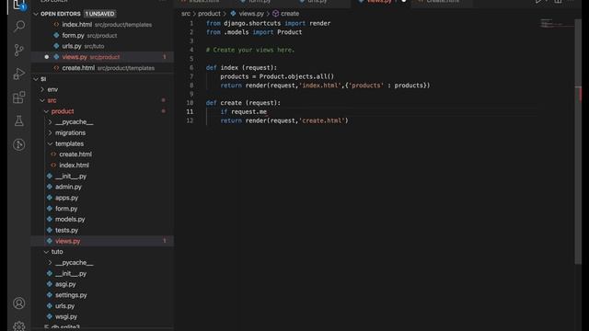The image size is (589, 331).
Task: Open index.html from Open Editors list
Action: tap(102, 25)
